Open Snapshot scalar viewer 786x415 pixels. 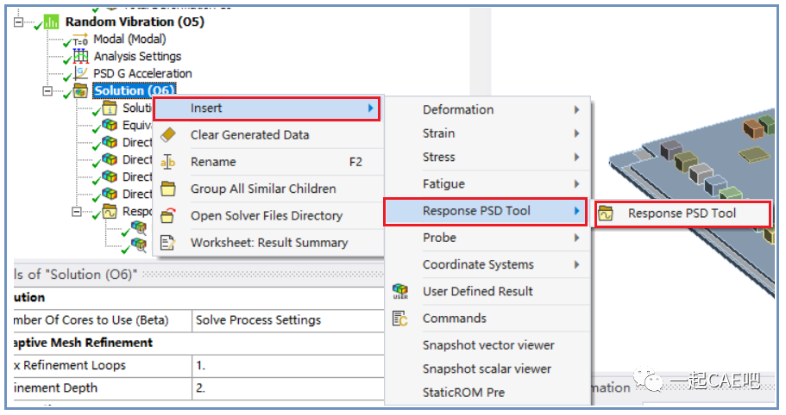(x=487, y=369)
